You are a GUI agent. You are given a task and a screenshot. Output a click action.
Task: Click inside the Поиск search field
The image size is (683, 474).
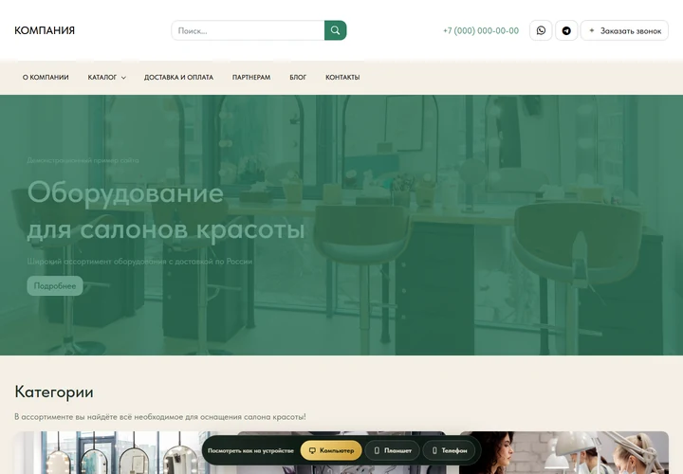(248, 30)
